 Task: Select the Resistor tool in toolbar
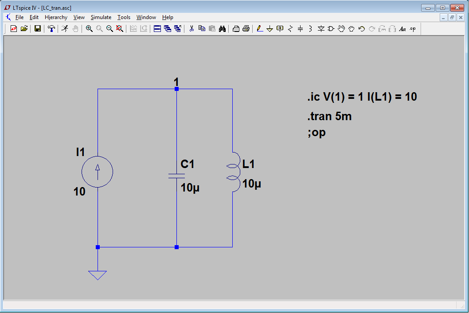click(290, 29)
